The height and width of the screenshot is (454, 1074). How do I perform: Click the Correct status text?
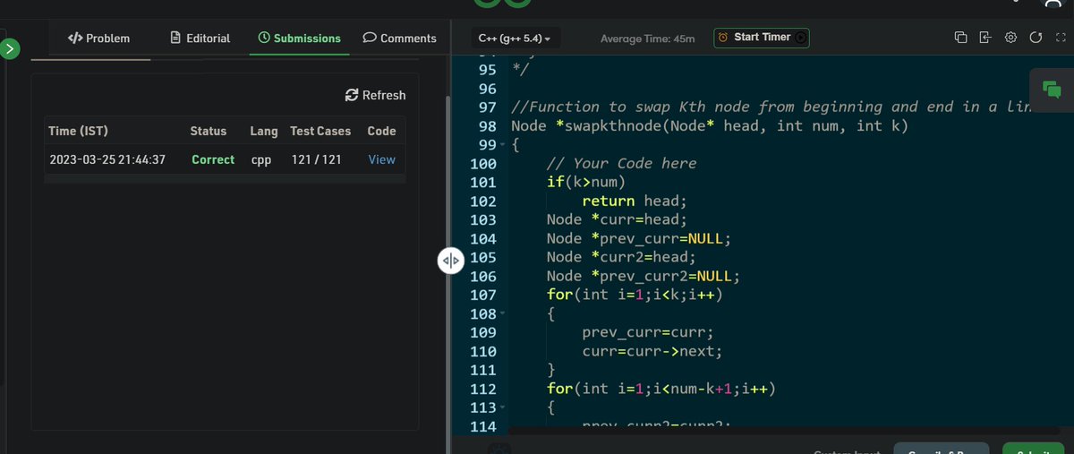(x=213, y=159)
